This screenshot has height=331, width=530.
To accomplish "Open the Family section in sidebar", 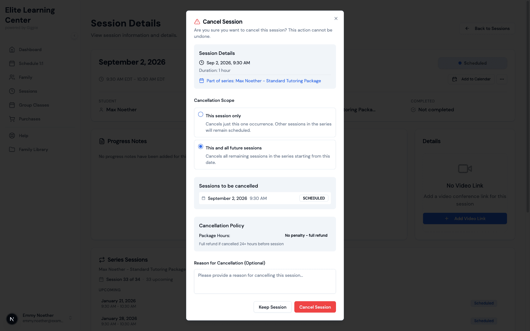I will click(x=25, y=77).
